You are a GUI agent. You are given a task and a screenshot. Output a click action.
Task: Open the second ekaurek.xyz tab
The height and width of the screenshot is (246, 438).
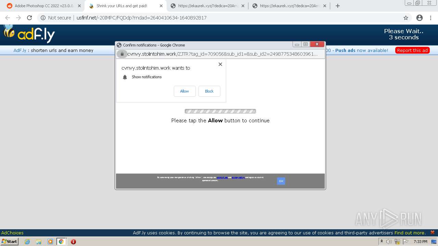pos(289,6)
